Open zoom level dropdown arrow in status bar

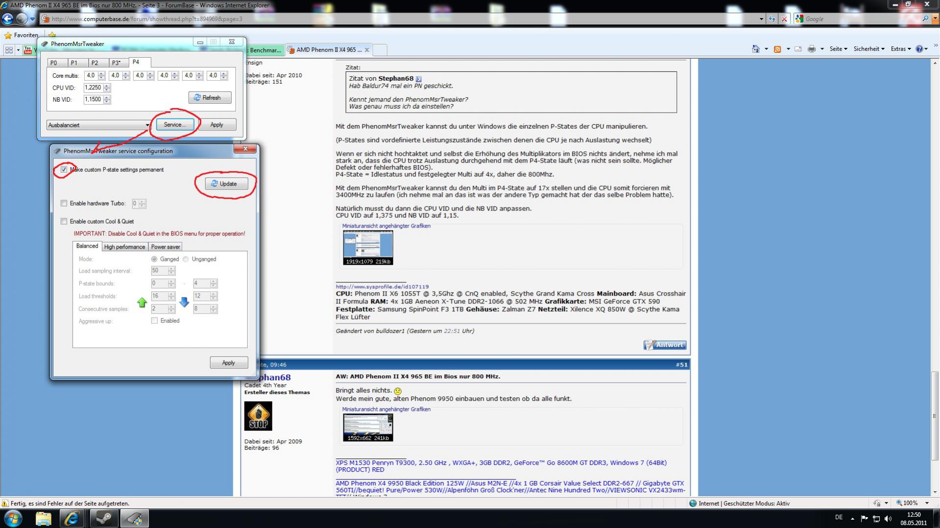point(926,503)
